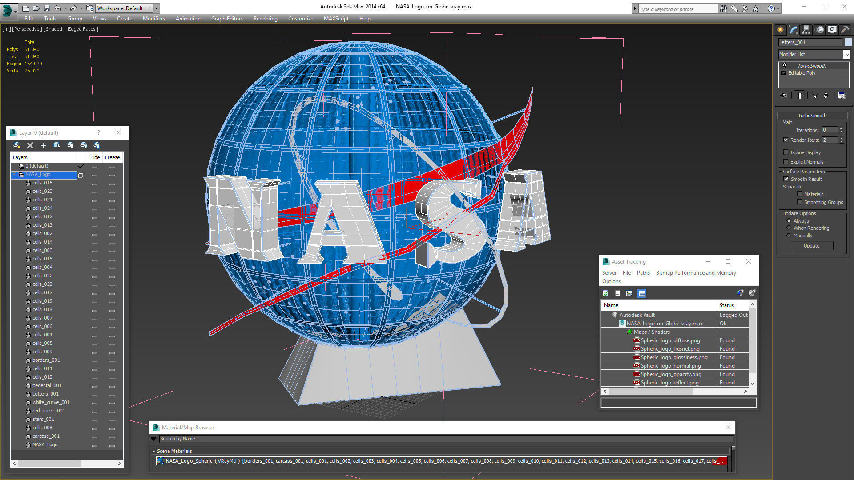Click Add Selected Objects plus icon

(x=43, y=145)
